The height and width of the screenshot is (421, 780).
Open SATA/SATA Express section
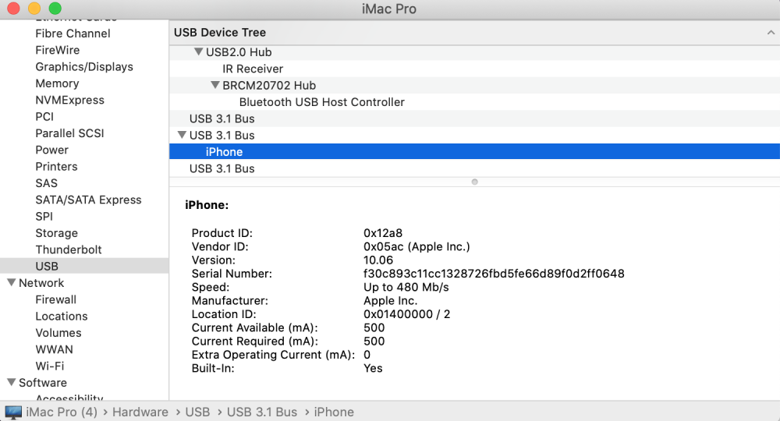(88, 200)
